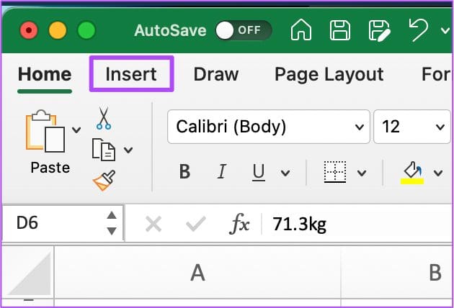The height and width of the screenshot is (308, 454).
Task: Apply the yellow fill color
Action: tap(413, 173)
